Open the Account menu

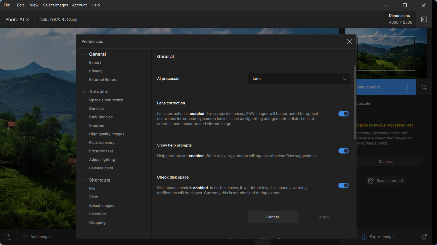pos(79,5)
